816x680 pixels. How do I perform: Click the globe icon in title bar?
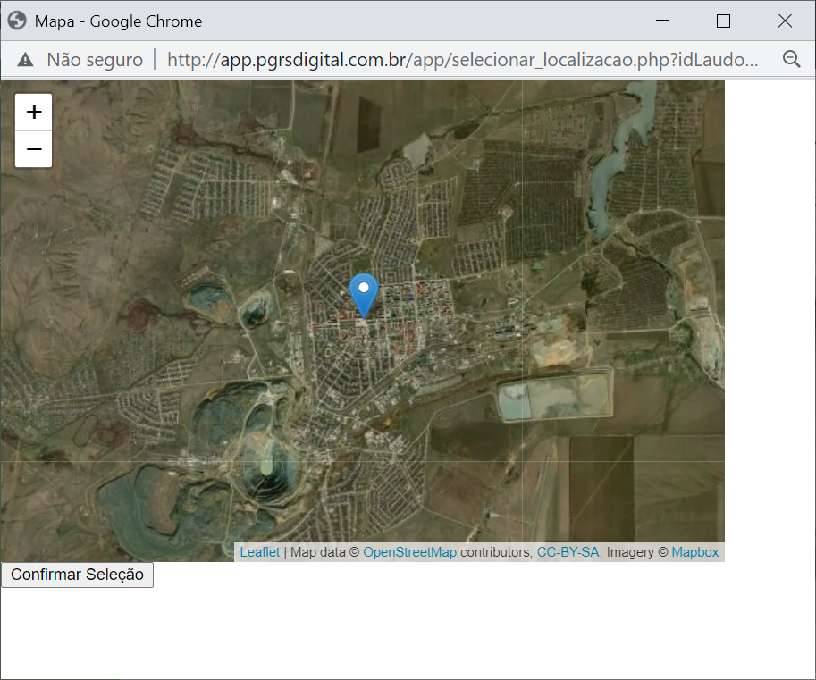(17, 21)
